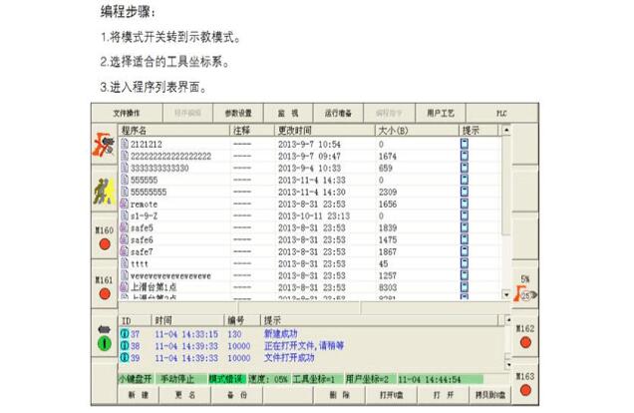Select the safe6 program in the list
Viewport: 634px width, 413px height.
(142, 239)
